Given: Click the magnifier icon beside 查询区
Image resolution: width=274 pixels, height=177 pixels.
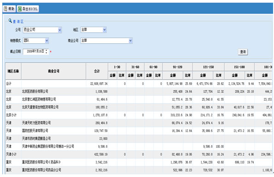Looking at the screenshot, I should coord(10,21).
